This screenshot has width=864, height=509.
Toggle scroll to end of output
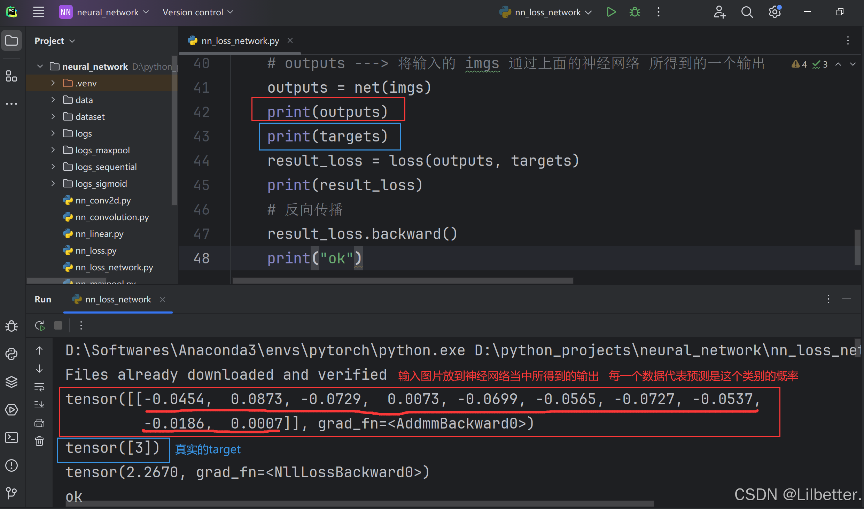[39, 404]
